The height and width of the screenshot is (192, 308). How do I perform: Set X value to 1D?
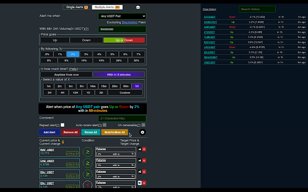click(x=88, y=93)
